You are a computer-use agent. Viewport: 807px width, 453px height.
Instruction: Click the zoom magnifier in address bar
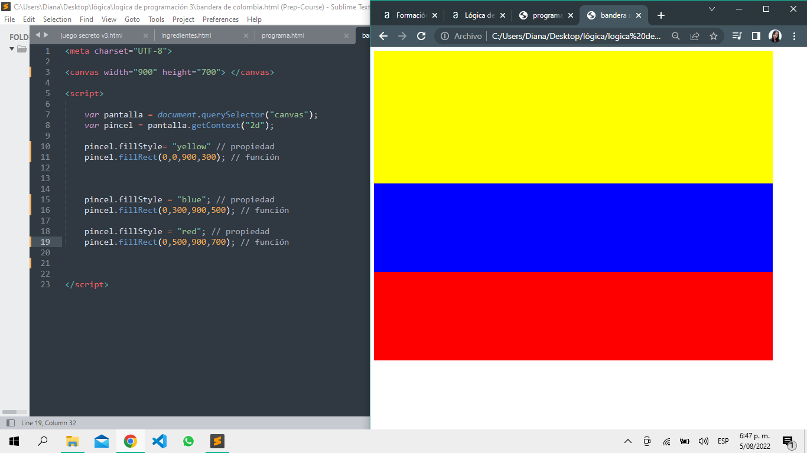pos(676,36)
